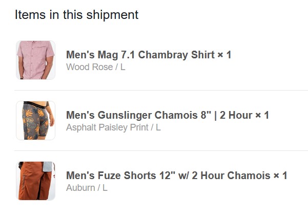Select the Asphalt Paisley Print / L variant

coord(113,127)
